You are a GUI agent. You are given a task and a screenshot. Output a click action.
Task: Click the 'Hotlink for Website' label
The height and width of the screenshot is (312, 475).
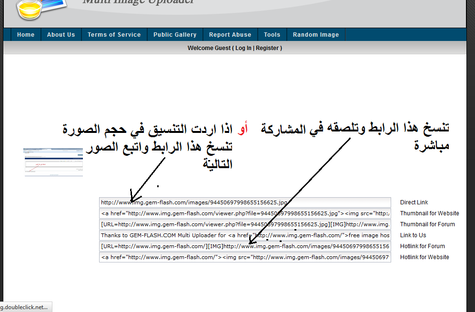coord(424,257)
